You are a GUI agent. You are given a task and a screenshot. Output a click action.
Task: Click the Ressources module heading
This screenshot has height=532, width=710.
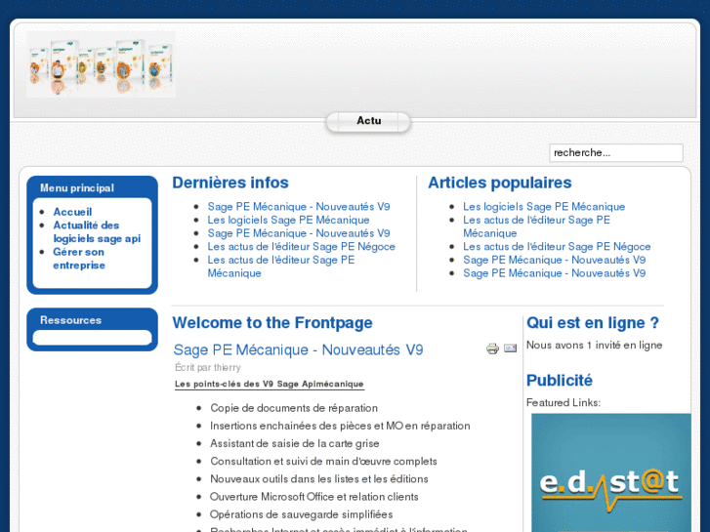coord(70,320)
